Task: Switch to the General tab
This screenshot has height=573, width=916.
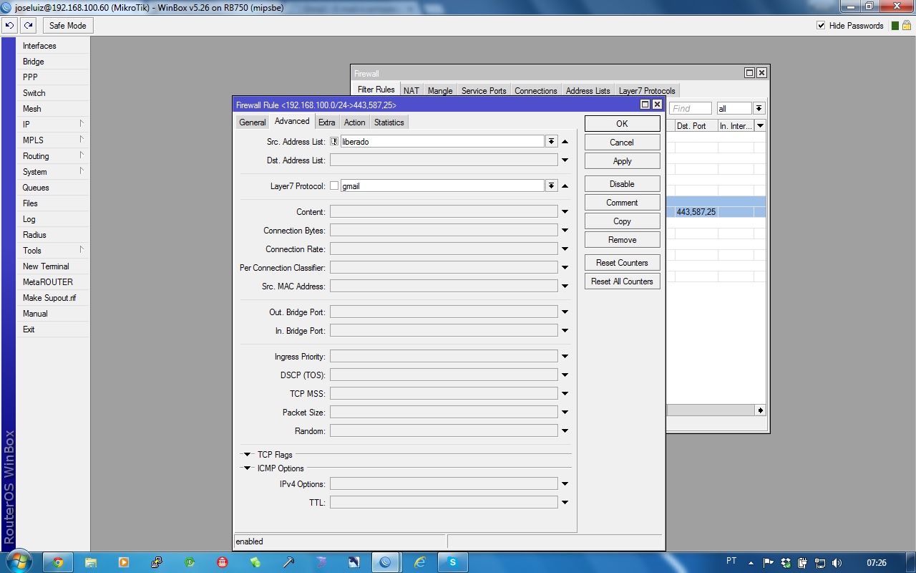Action: [253, 122]
